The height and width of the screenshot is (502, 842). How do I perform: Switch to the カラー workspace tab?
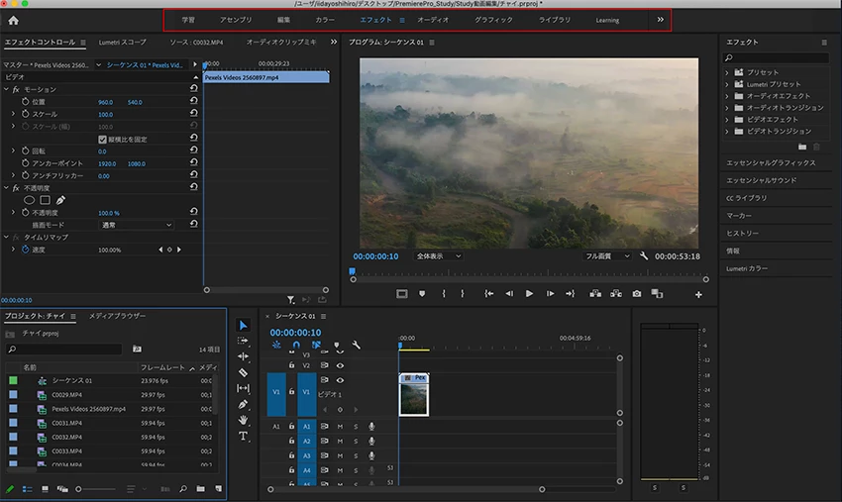coord(325,20)
